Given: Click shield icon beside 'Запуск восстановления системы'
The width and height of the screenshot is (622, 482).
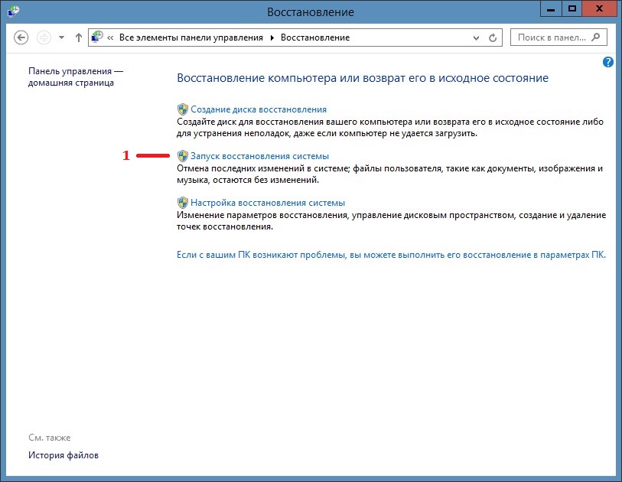Looking at the screenshot, I should [183, 156].
